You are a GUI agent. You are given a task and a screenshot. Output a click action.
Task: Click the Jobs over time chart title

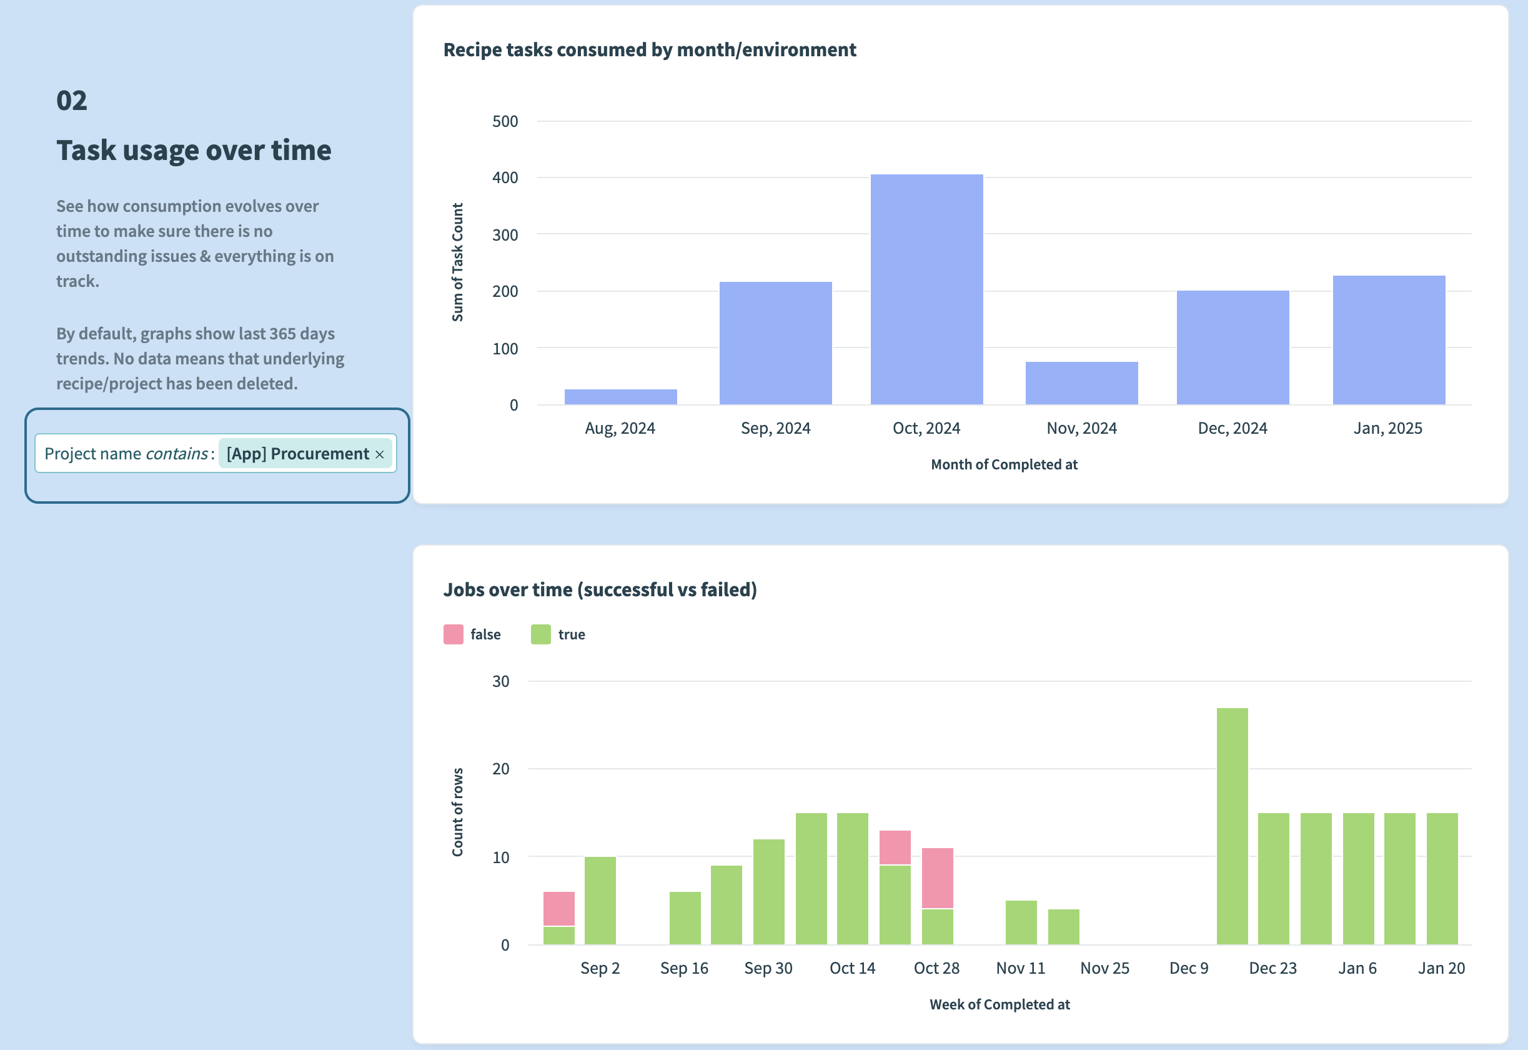click(x=600, y=589)
